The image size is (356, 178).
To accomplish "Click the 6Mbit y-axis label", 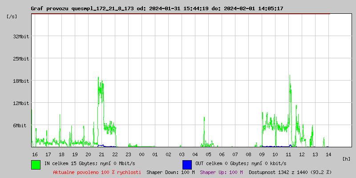I will (x=21, y=126).
